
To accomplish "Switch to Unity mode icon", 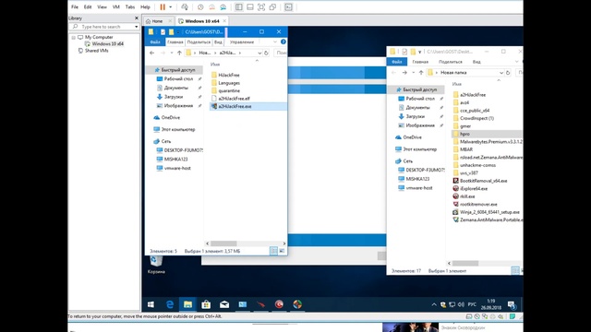I will (273, 6).
